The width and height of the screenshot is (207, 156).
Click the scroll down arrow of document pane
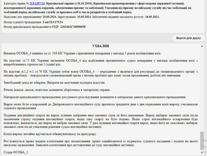click(x=202, y=153)
